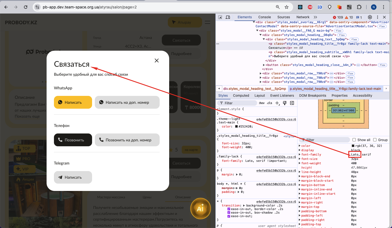Screen dimensions: 392x228
Task: Open the Layout pane tab
Action: (x=260, y=96)
